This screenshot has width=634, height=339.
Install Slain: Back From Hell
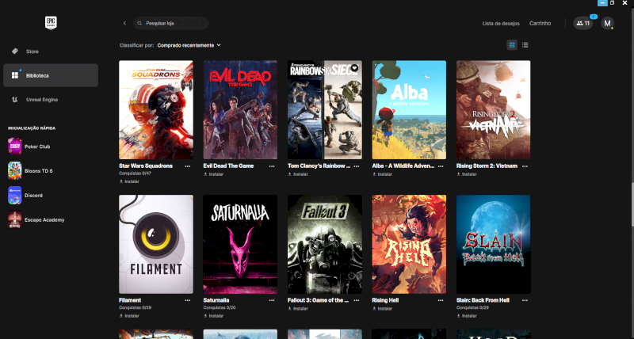click(x=467, y=315)
